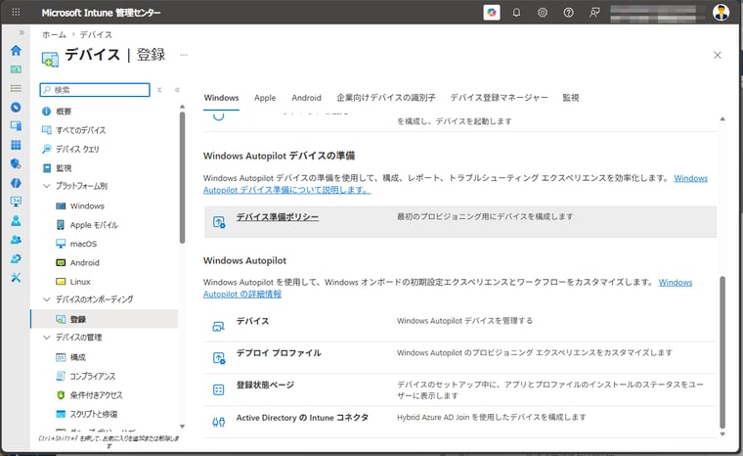Screen dimensions: 743x456
Task: Open Devices icon in left rail
Action: 16,126
